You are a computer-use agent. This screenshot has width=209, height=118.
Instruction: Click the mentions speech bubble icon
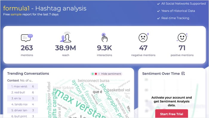click(x=27, y=38)
